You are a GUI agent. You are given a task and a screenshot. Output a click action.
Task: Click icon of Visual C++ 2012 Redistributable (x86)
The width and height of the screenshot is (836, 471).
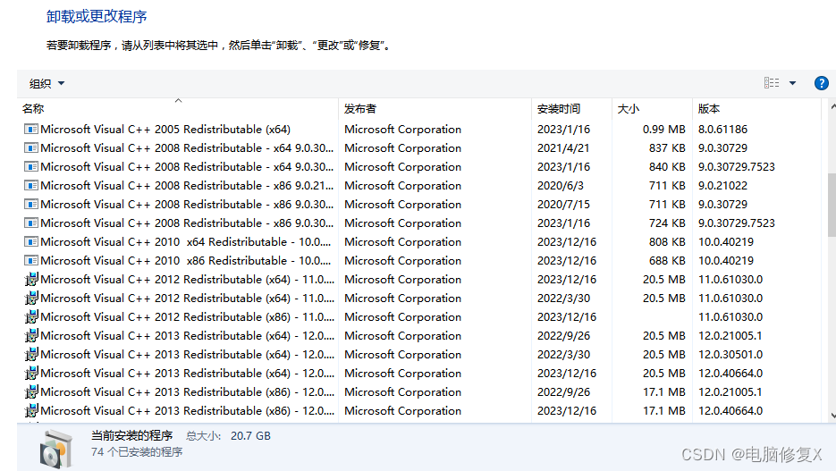point(31,316)
